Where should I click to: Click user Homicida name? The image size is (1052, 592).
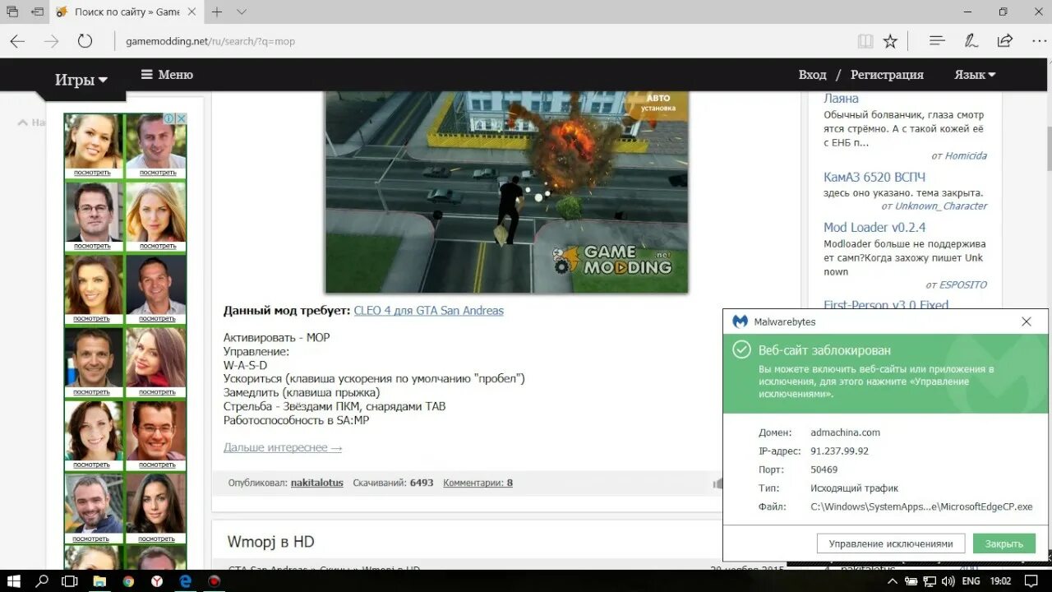(x=966, y=156)
